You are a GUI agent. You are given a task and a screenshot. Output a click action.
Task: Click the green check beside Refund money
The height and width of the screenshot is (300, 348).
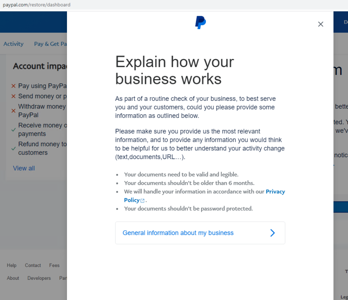pyautogui.click(x=13, y=148)
